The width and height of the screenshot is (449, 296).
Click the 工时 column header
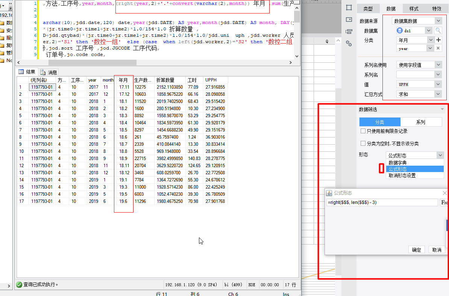pos(194,80)
